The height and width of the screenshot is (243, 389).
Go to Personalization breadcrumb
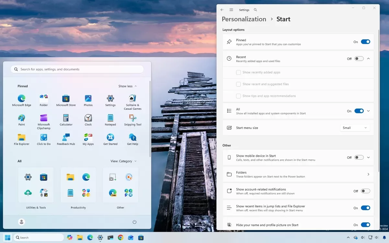click(x=244, y=19)
